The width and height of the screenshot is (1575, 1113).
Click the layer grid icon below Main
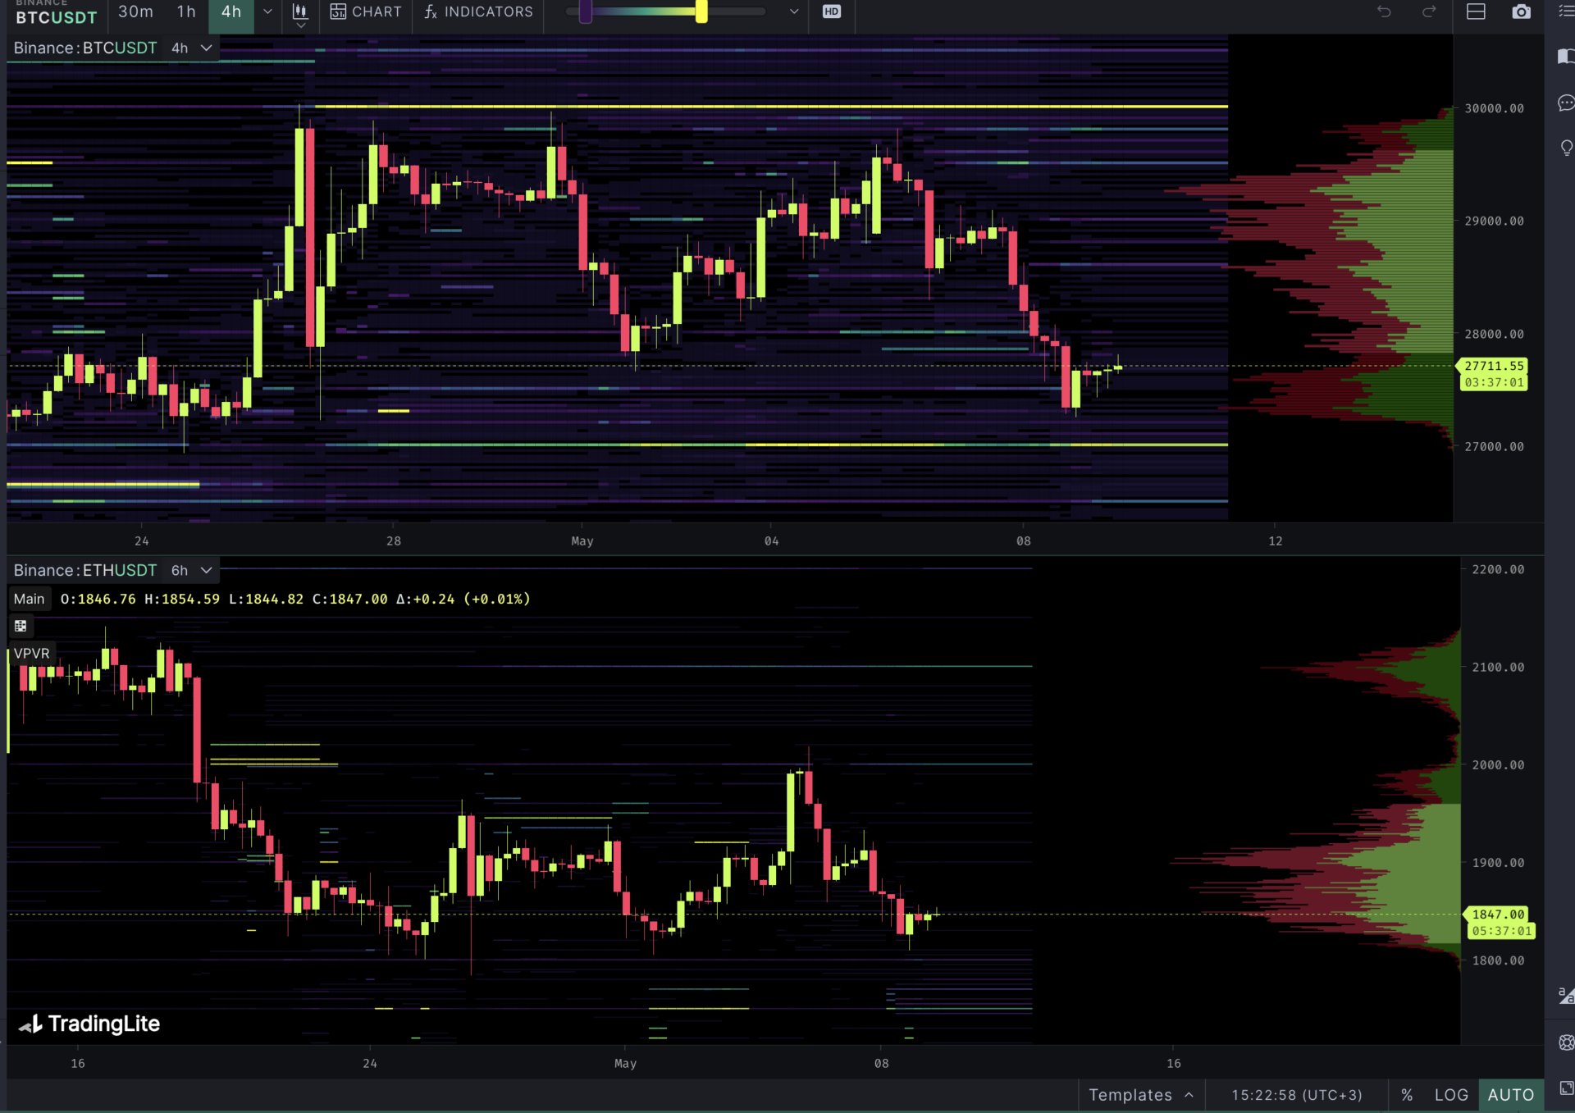click(x=21, y=626)
